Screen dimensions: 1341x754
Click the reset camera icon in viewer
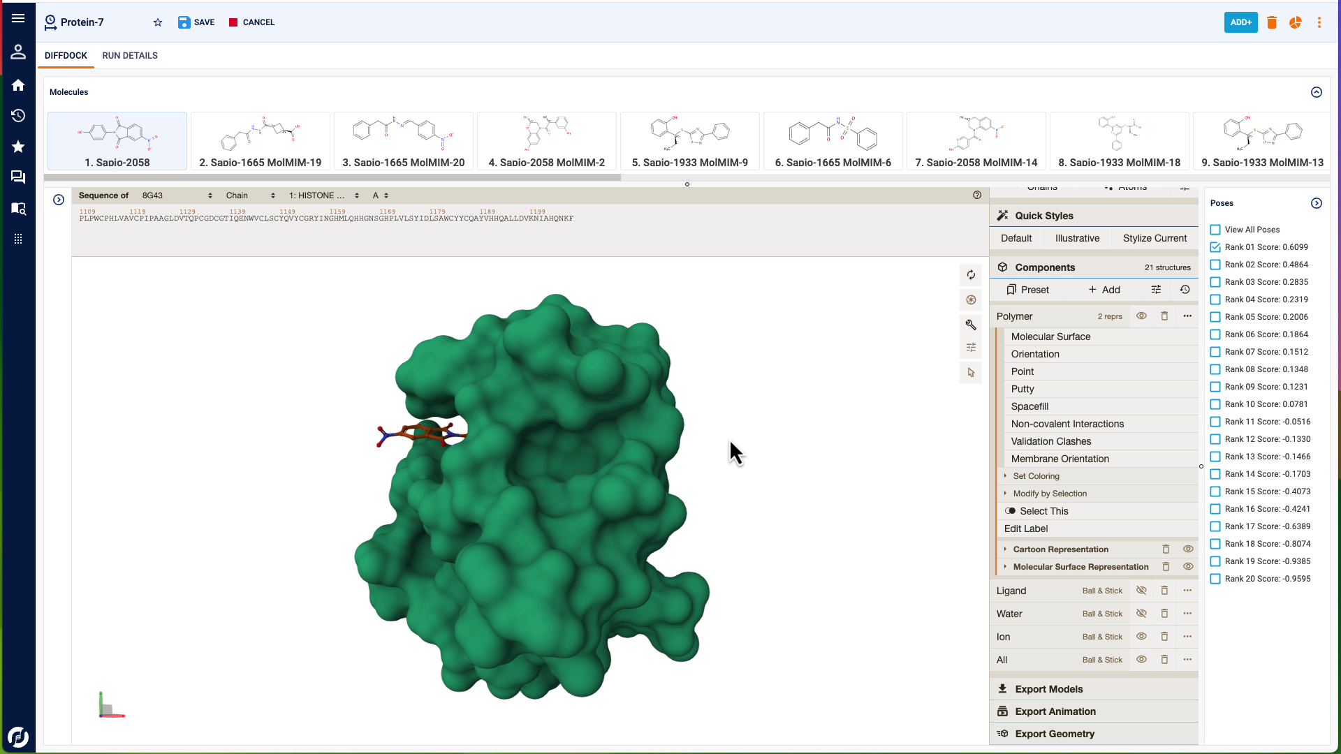pos(971,275)
